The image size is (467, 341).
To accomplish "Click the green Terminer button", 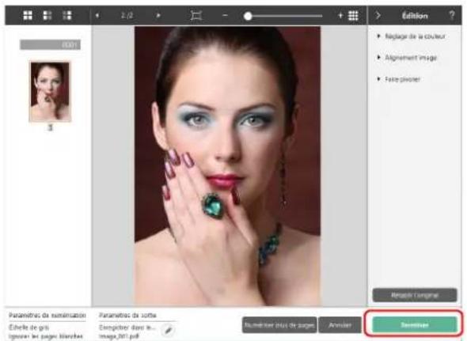I will tap(415, 325).
